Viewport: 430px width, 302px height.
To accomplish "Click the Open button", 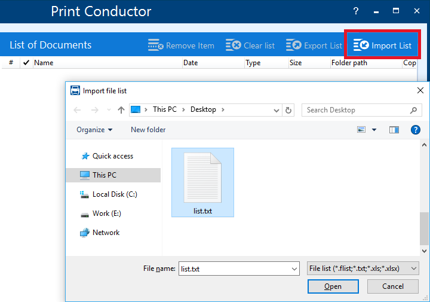I will pyautogui.click(x=333, y=286).
